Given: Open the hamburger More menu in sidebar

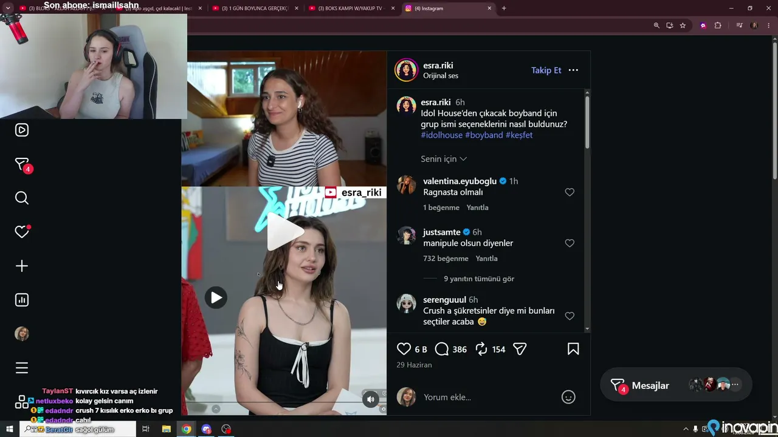Looking at the screenshot, I should 22,368.
